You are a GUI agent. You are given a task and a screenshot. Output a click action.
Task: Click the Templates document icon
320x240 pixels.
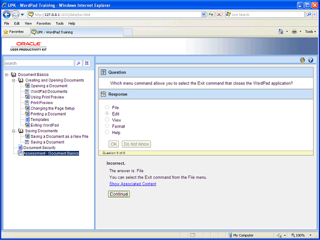click(27, 119)
